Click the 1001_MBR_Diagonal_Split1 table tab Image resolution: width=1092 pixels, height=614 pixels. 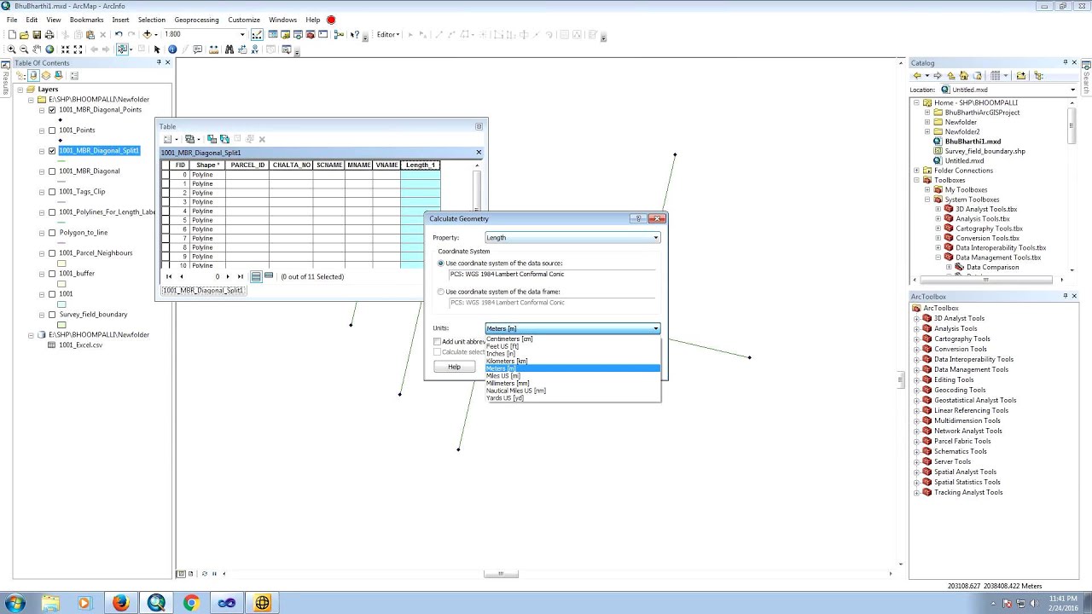(x=203, y=290)
